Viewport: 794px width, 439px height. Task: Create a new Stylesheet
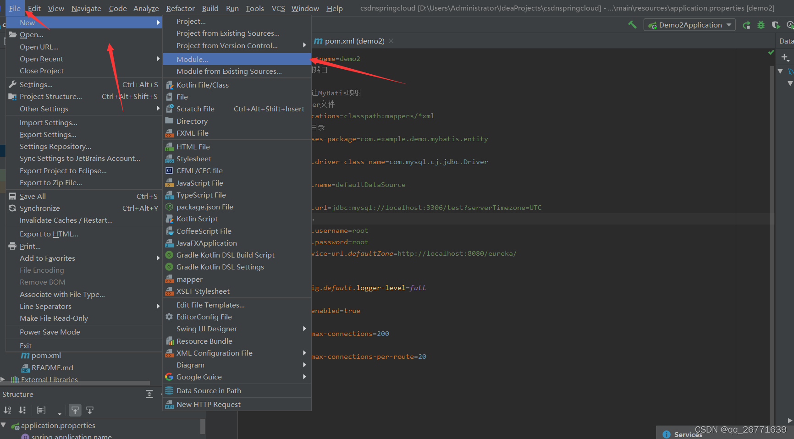[x=237, y=159]
